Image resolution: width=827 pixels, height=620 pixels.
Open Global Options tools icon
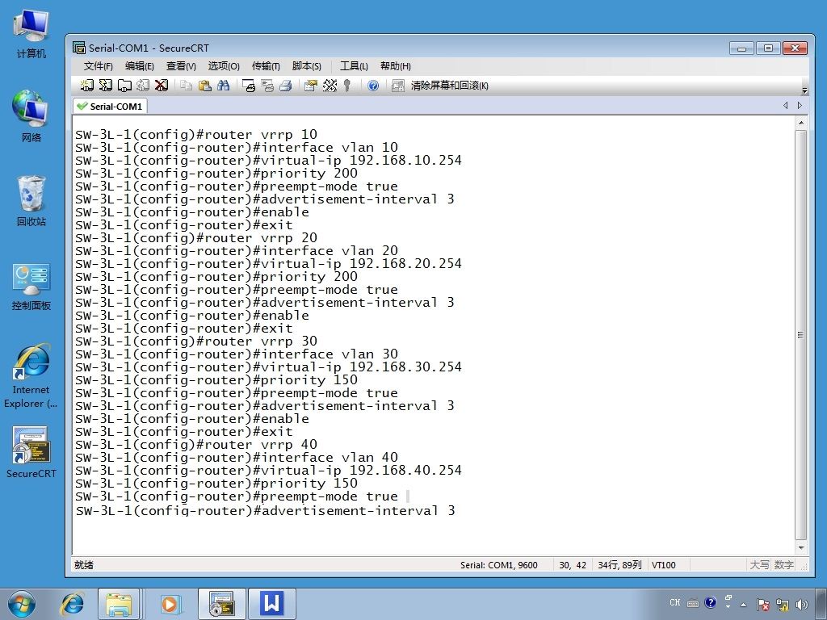(x=330, y=86)
